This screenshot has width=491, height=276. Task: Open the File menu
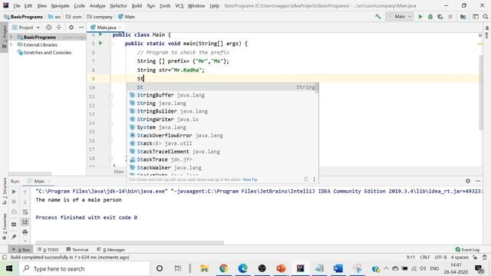(x=17, y=6)
